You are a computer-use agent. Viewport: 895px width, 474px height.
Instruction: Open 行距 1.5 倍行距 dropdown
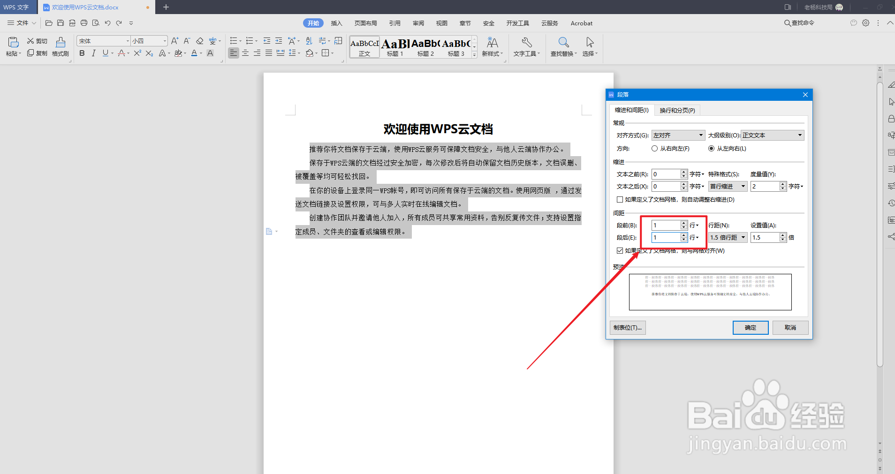[728, 238]
